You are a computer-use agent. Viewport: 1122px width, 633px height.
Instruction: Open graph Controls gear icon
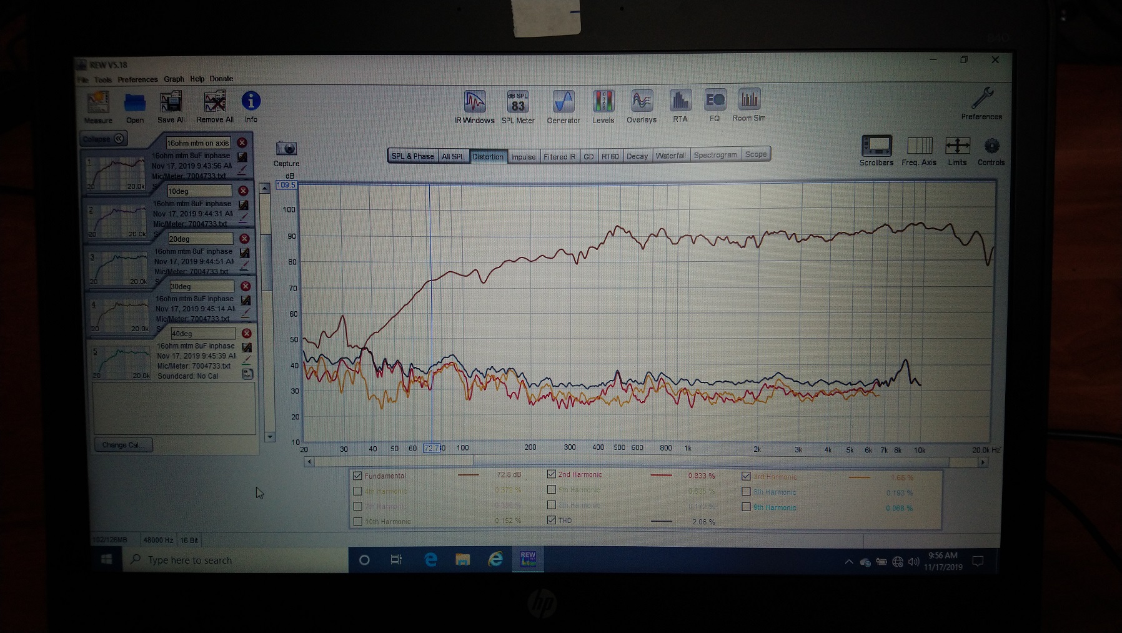click(x=991, y=146)
